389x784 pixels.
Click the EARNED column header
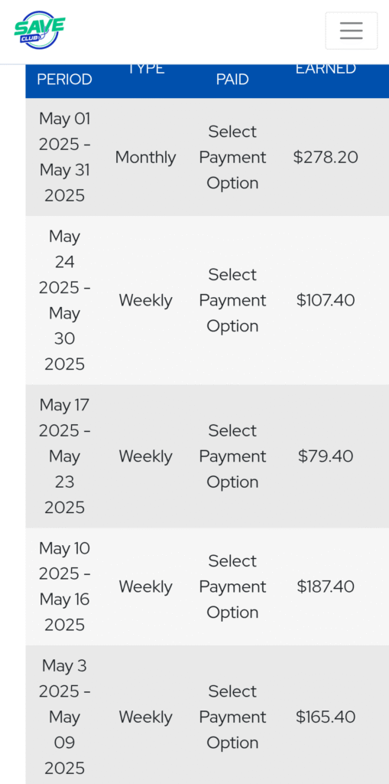coord(326,69)
